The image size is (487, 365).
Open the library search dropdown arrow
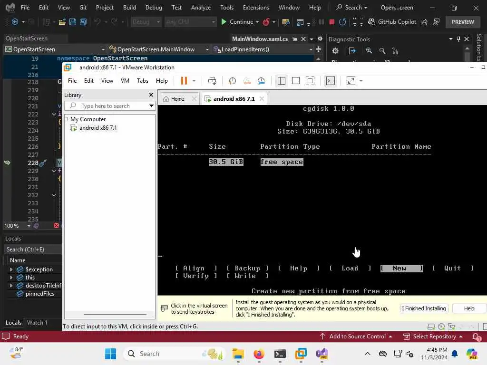click(151, 106)
